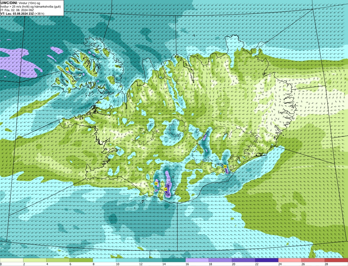Click the yellow gust label 28
Image resolution: width=348 pixels, height=266 pixels.
[156, 184]
